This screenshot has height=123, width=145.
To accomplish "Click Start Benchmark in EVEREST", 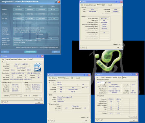I will click(30, 52).
